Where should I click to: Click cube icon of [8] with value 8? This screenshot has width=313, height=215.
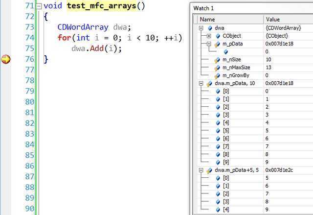[x=218, y=154]
